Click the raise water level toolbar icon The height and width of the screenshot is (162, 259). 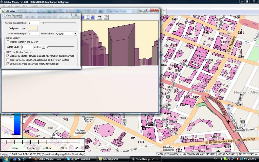pos(93,17)
